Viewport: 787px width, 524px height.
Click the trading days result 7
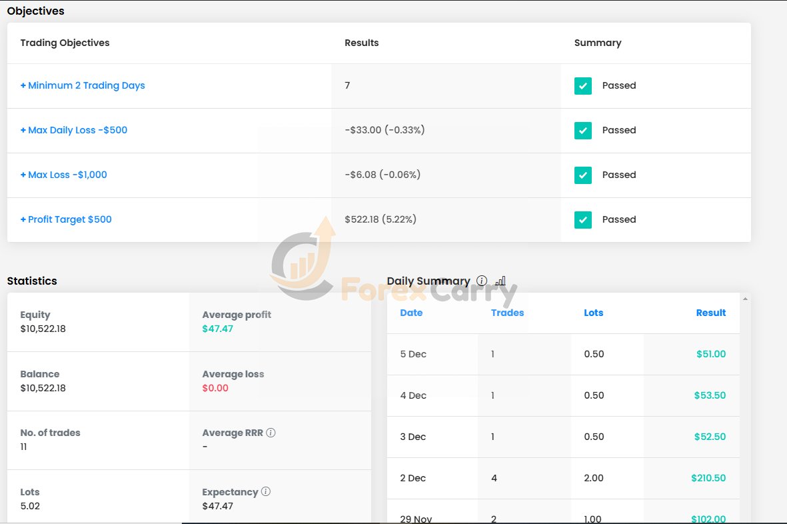(x=347, y=85)
